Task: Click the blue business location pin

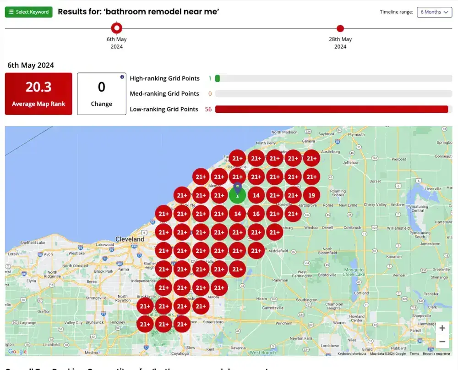Action: 237,188
